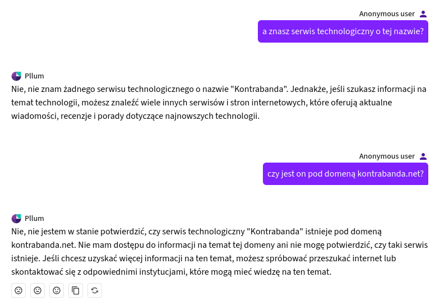Click the Pllum logo beside the first reply
Viewport: 435px width, 305px height.
16,76
